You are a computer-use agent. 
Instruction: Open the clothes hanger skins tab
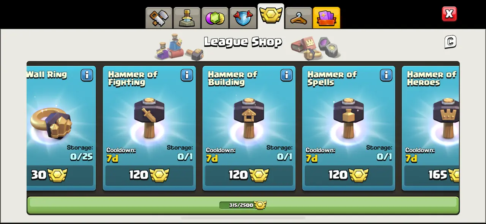point(299,18)
